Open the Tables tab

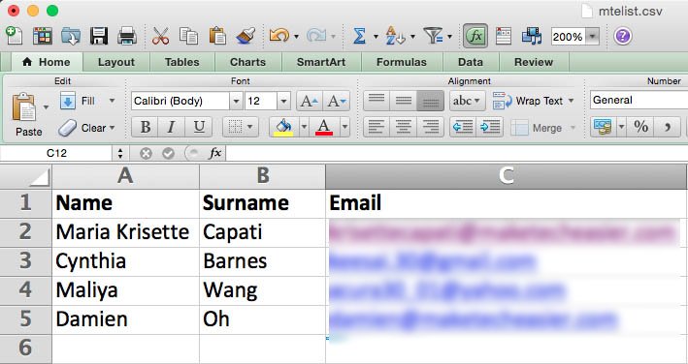pyautogui.click(x=182, y=62)
